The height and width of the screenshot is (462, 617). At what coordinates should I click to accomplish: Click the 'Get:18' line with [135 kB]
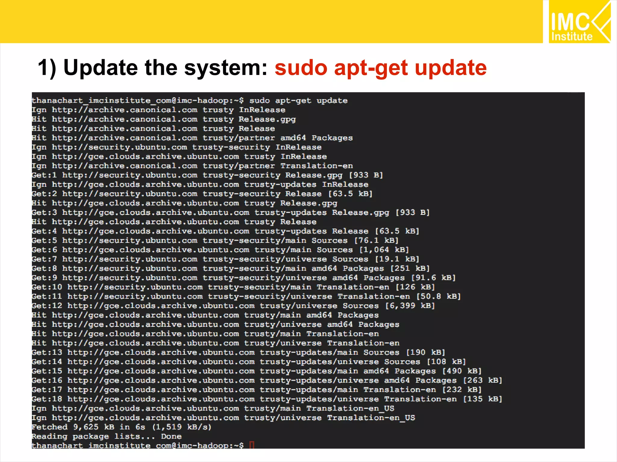(267, 399)
